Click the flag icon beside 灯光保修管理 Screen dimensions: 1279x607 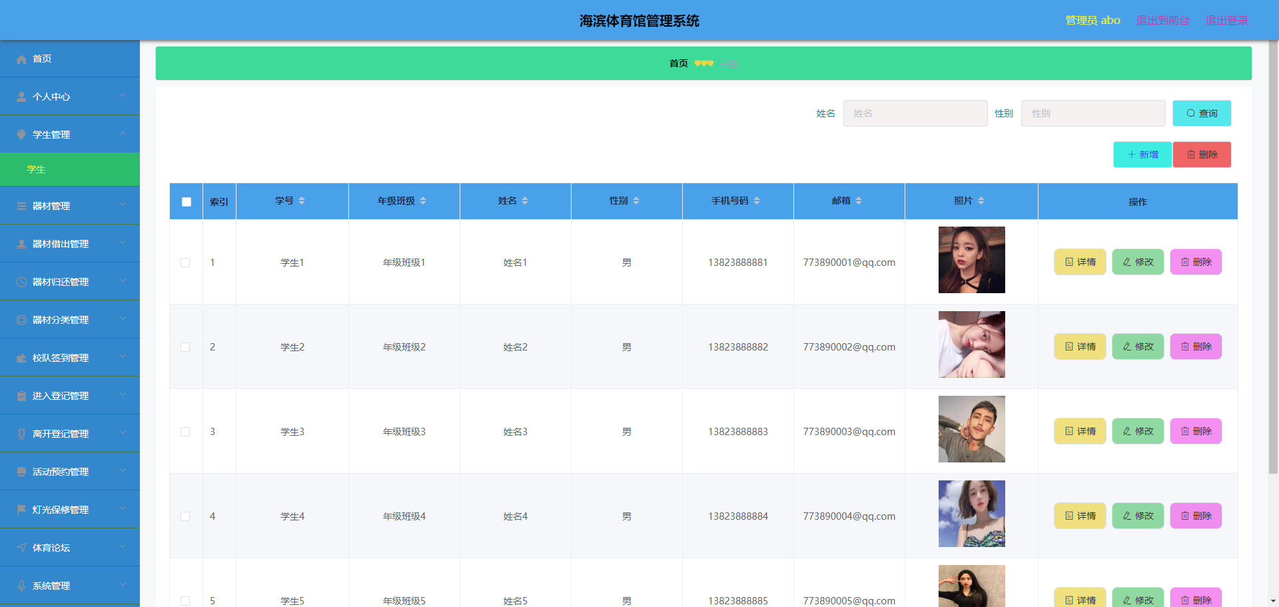pos(21,510)
